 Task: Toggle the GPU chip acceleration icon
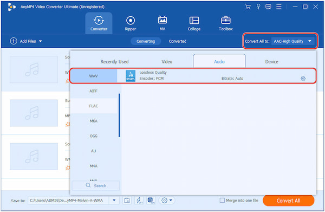(151, 201)
